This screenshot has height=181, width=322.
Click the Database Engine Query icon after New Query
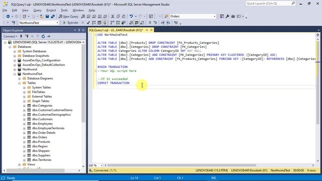[83, 17]
